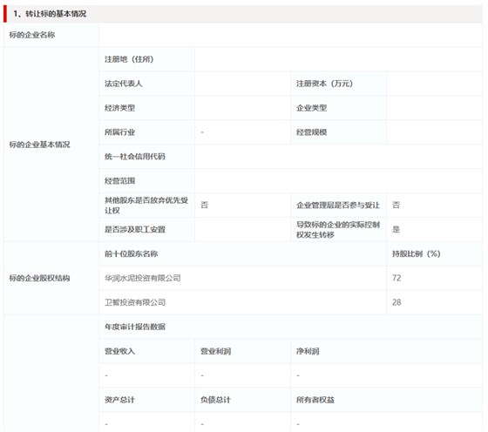Select the 净利润 column label

pyautogui.click(x=308, y=351)
